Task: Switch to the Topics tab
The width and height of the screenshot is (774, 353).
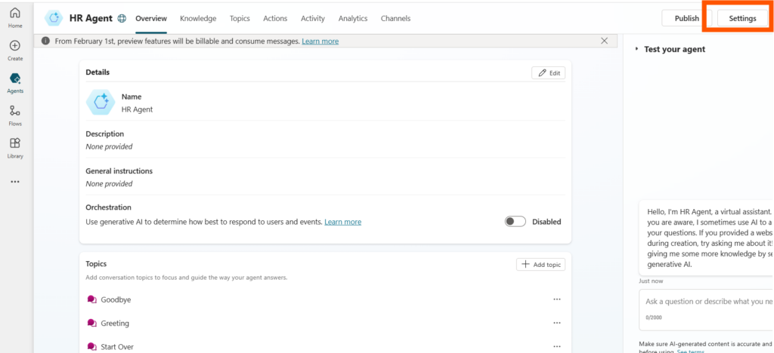Action: (240, 18)
